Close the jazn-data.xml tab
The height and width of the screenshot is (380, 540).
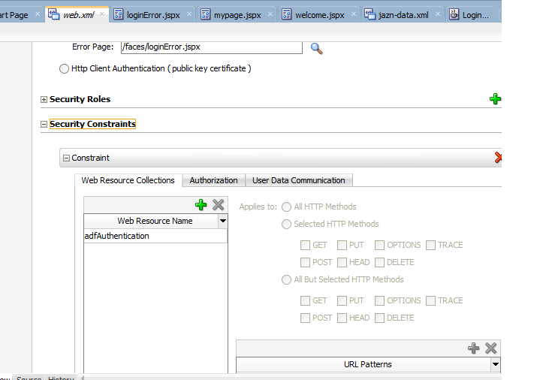point(438,14)
